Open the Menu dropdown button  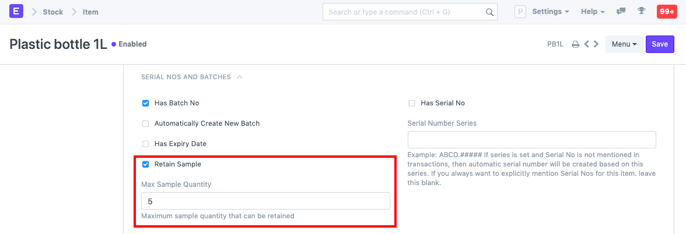pyautogui.click(x=624, y=44)
